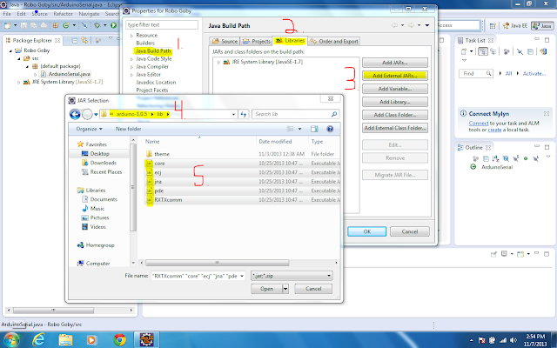The image size is (557, 348).
Task: Click the Add JARs... button
Action: 394,63
